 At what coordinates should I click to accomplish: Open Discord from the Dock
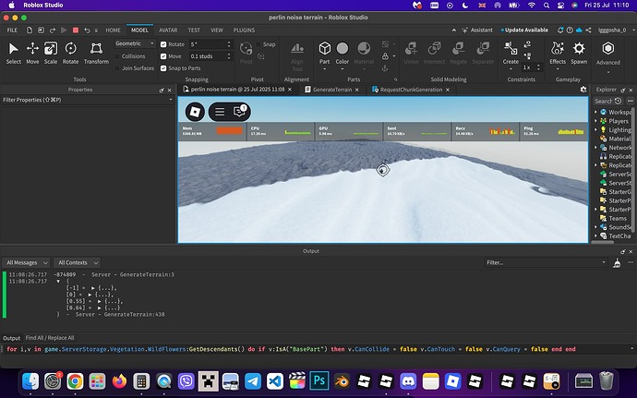click(408, 381)
